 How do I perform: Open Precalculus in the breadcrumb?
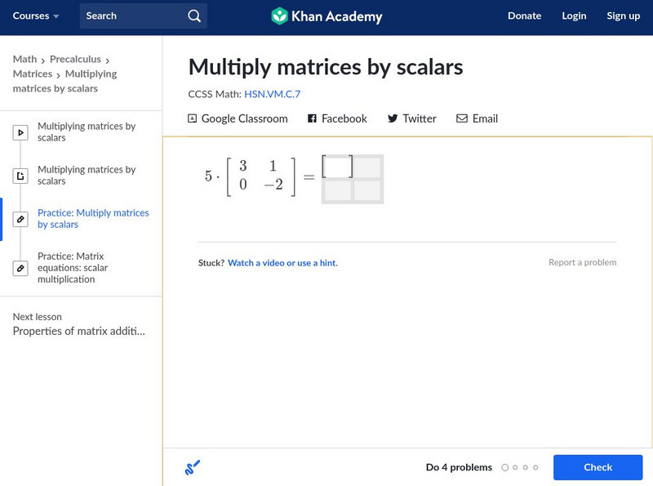tap(75, 59)
